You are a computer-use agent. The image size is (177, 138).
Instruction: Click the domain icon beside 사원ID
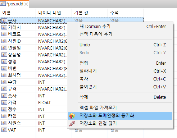4,41
